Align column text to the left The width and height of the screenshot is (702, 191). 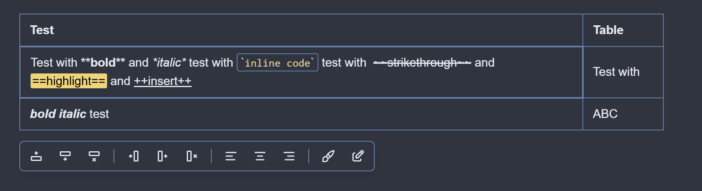coord(231,156)
